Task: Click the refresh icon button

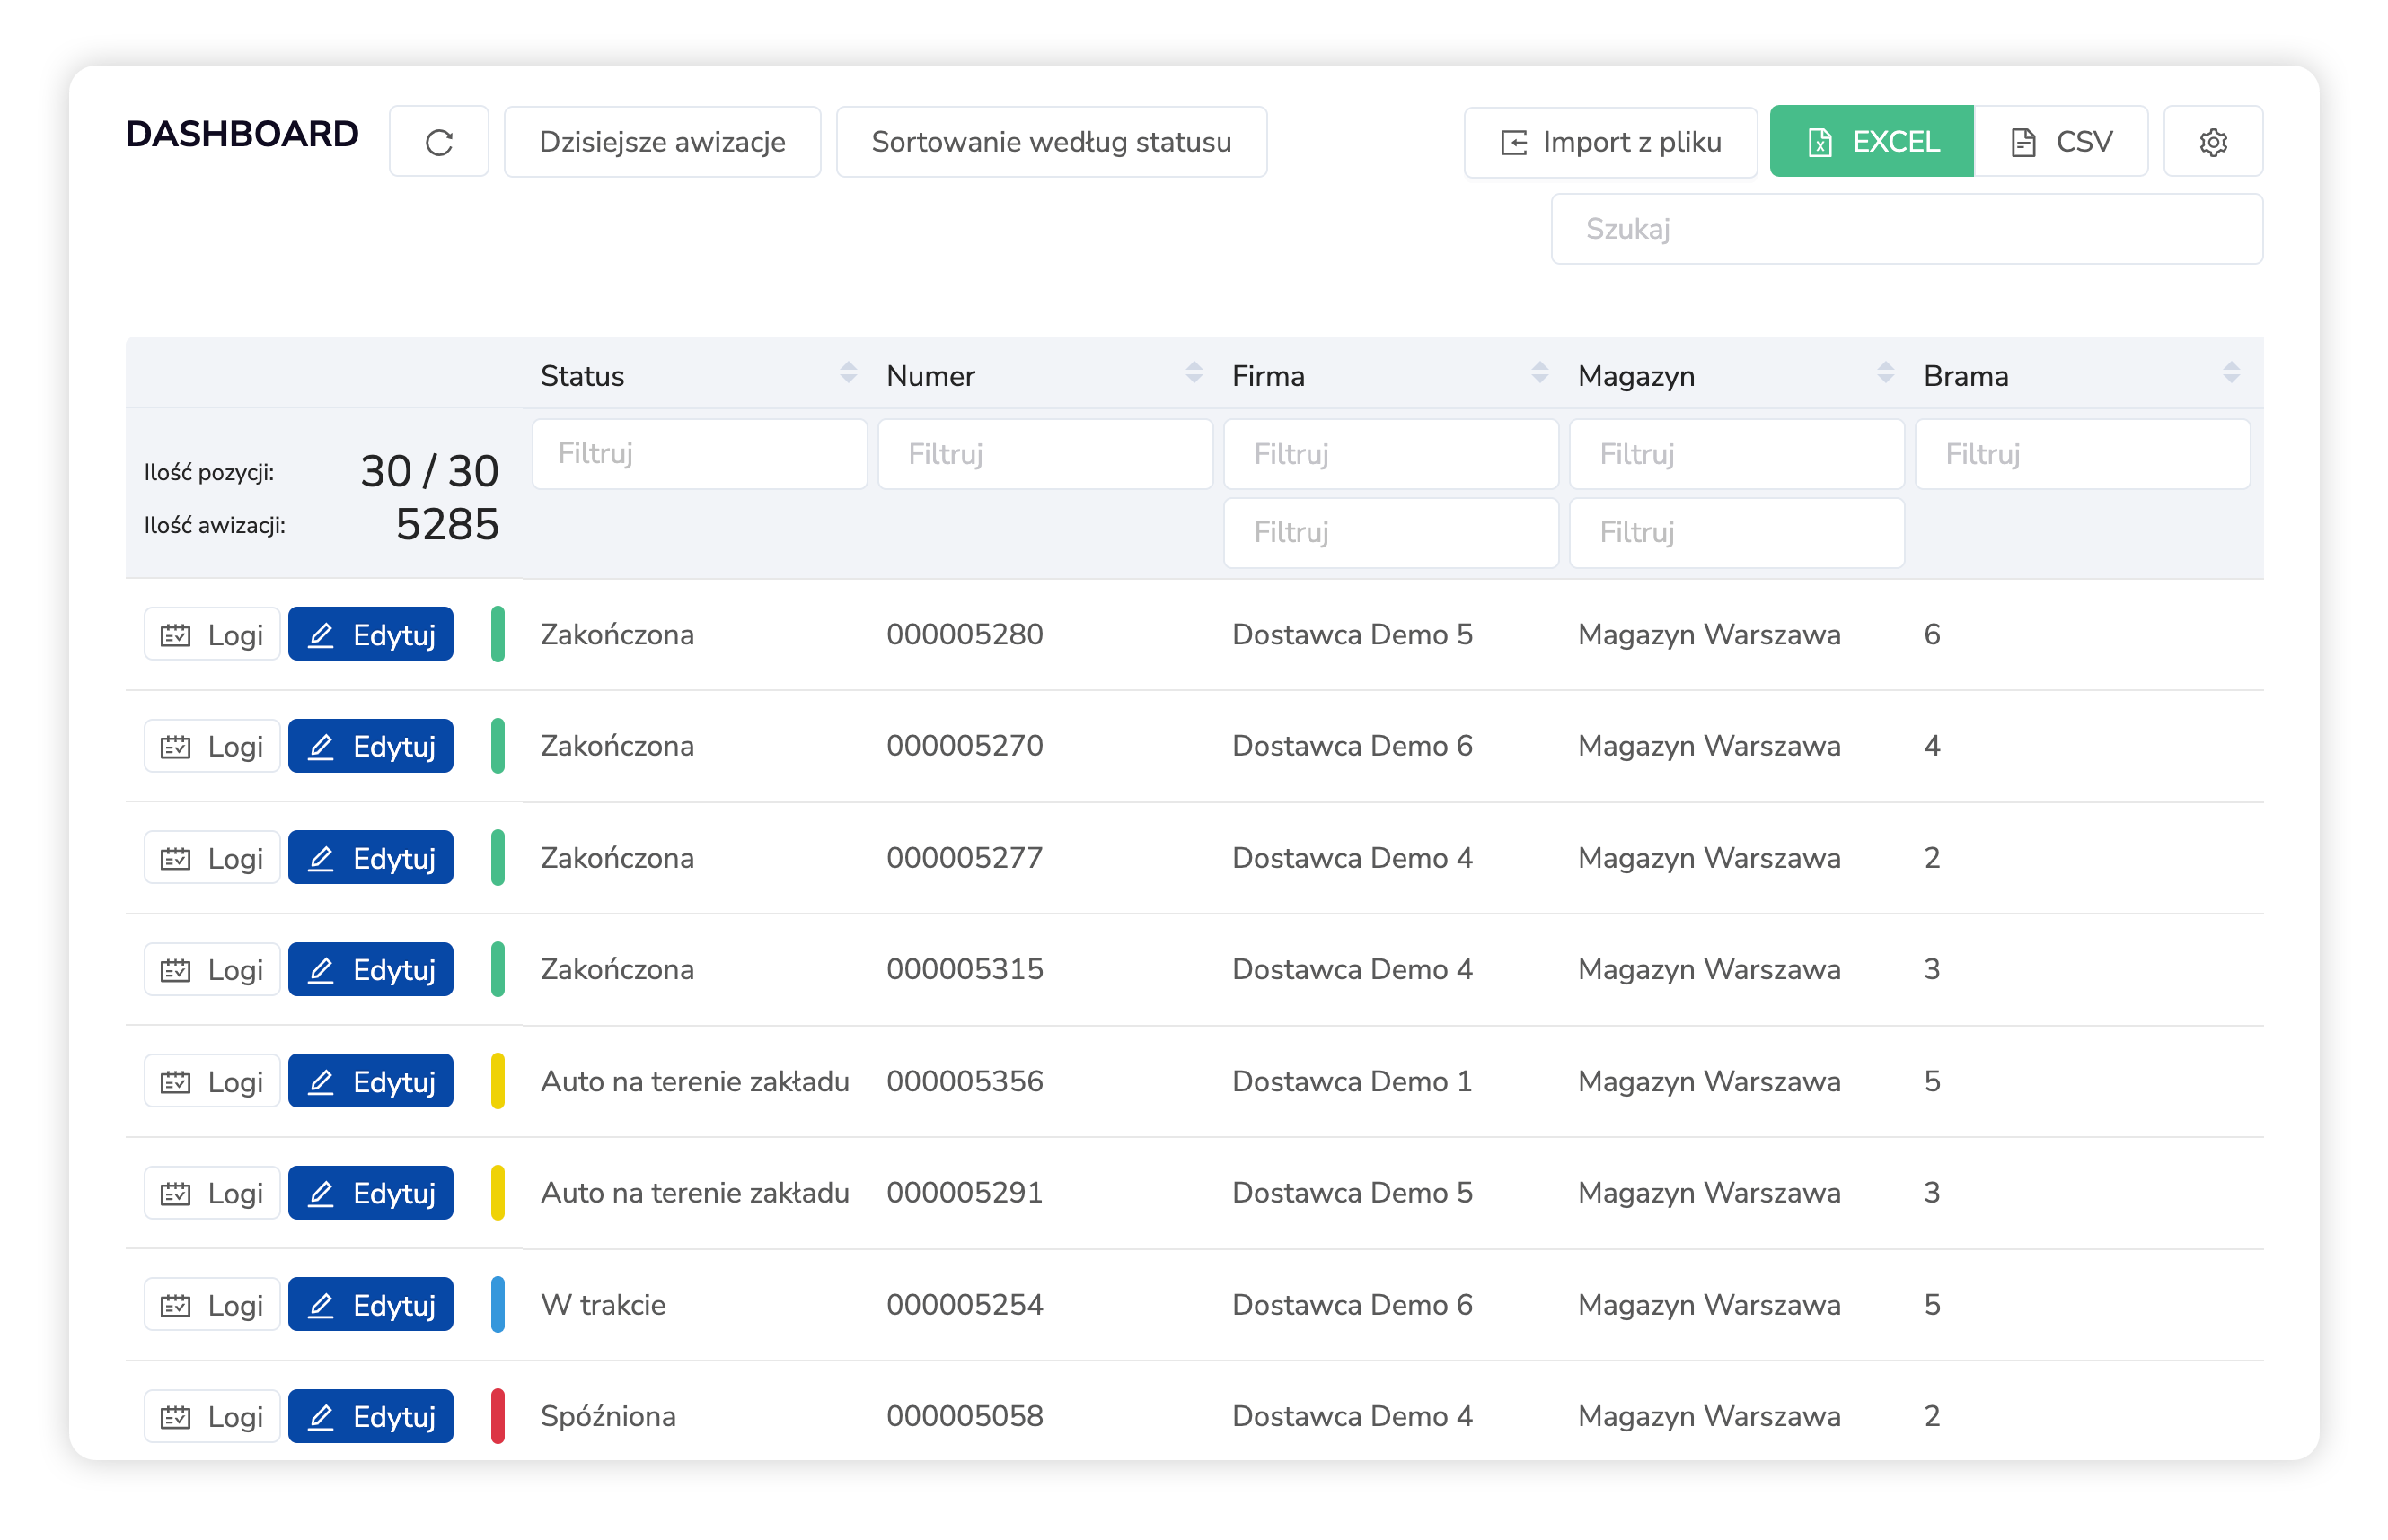Action: coord(438,142)
